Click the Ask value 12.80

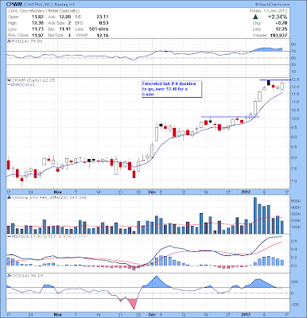pyautogui.click(x=65, y=17)
